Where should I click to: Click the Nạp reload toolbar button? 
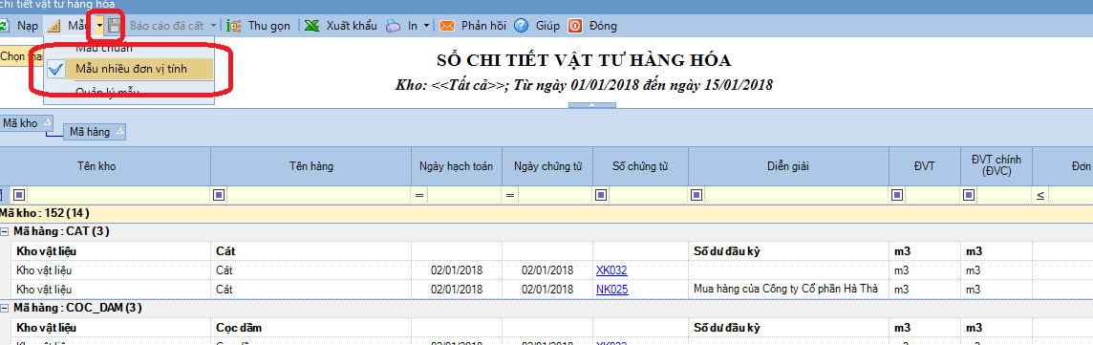[x=20, y=26]
